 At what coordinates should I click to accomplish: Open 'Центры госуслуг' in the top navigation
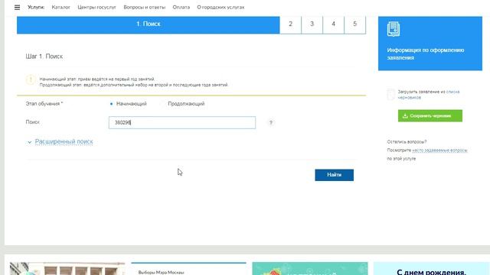click(x=96, y=7)
